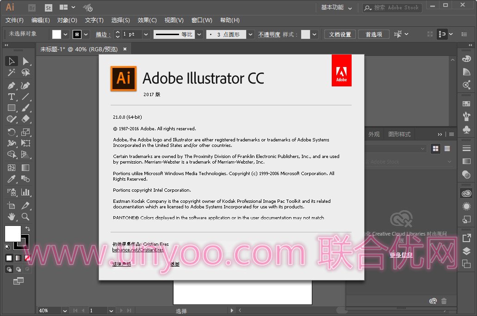Set fill to None
477x316 pixels.
point(27,258)
